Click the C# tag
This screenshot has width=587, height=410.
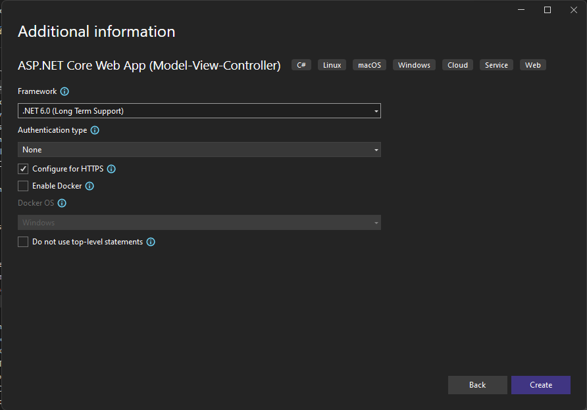point(301,65)
